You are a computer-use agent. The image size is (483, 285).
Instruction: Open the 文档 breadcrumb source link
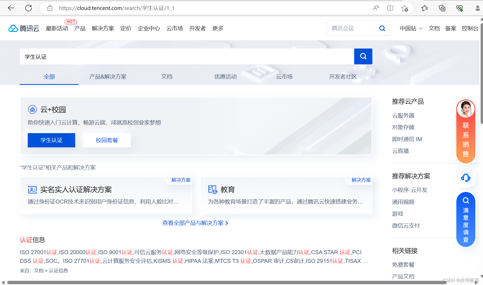point(39,271)
